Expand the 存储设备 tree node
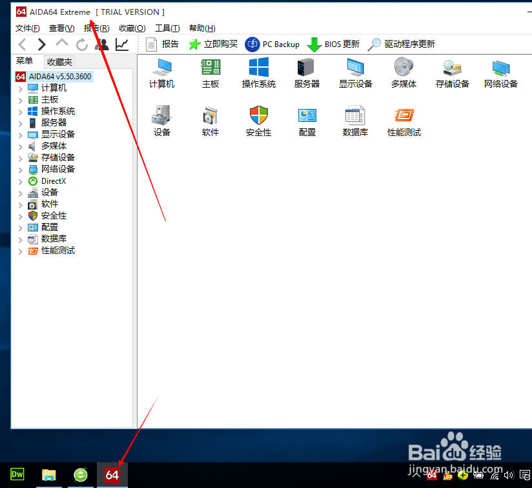 [21, 159]
